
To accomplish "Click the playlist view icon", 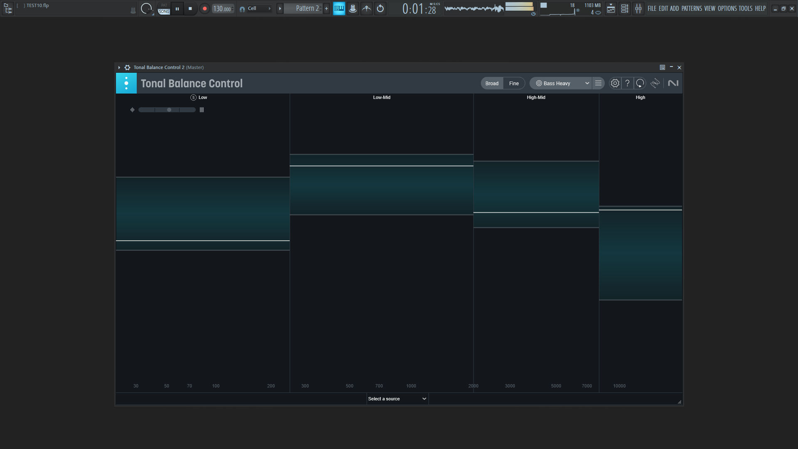I will tap(611, 8).
